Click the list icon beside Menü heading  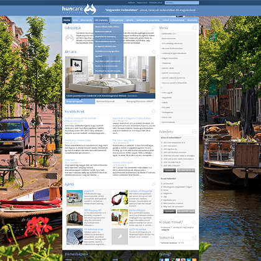(x=194, y=27)
